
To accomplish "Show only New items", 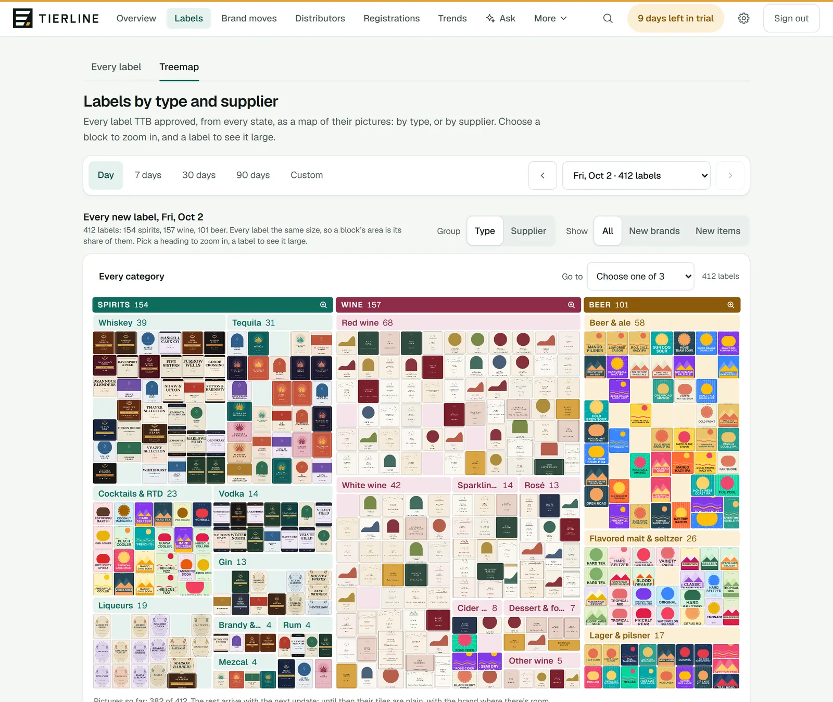I will click(718, 231).
